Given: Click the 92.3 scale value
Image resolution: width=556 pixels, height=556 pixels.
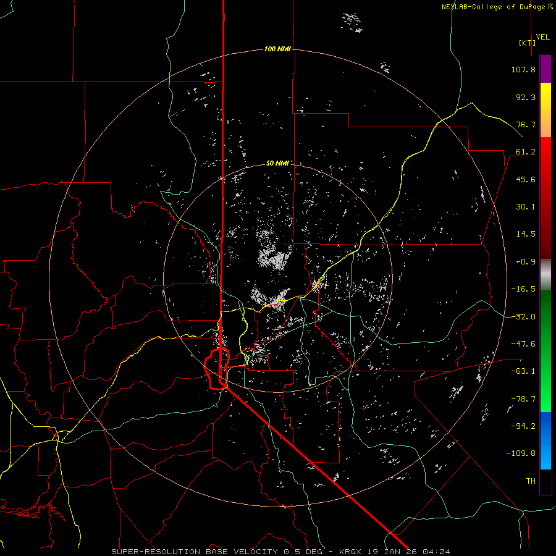Looking at the screenshot, I should tap(526, 97).
